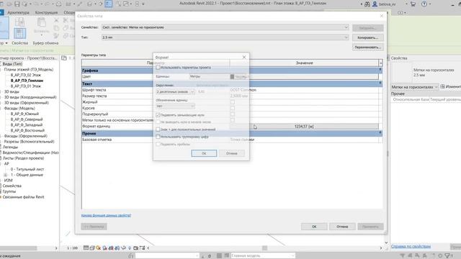Click OK at bottom of Type Properties dialog
461x259 pixels.
click(x=314, y=227)
